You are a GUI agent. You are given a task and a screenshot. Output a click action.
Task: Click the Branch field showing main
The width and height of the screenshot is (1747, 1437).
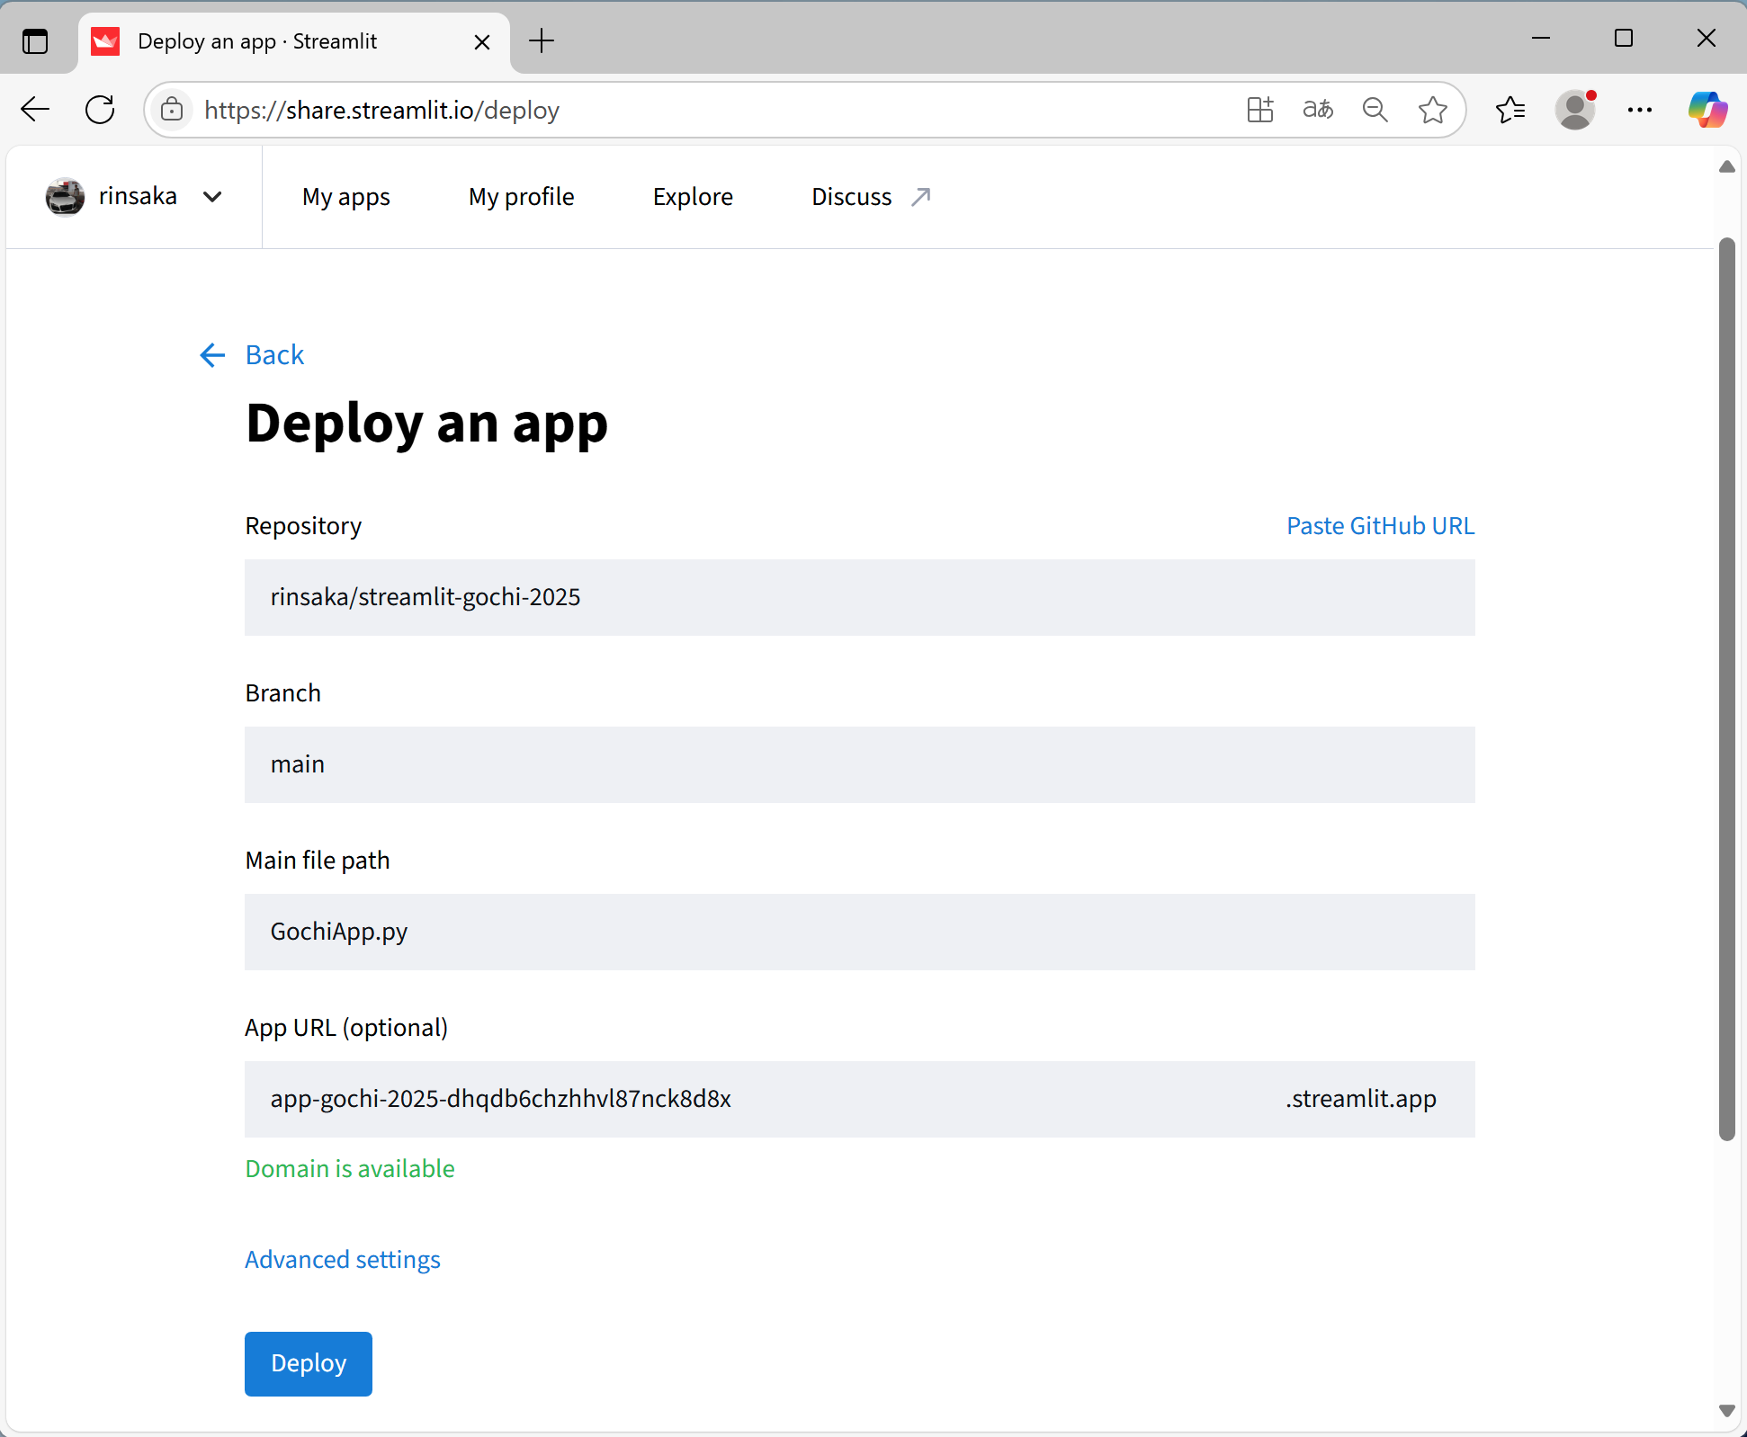(860, 764)
